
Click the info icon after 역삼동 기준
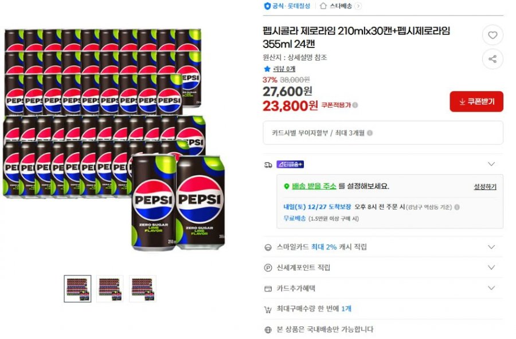click(x=457, y=207)
